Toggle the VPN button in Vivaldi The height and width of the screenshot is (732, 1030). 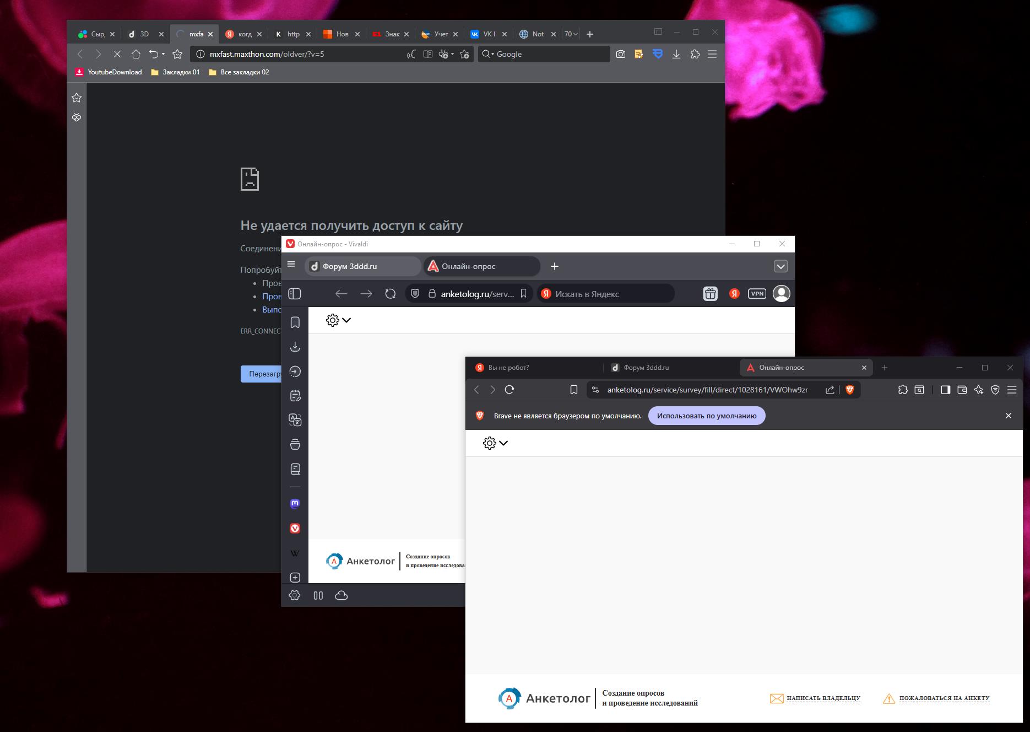coord(757,294)
